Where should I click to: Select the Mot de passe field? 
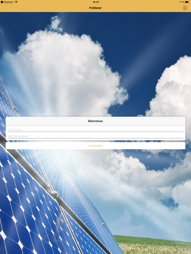click(x=95, y=136)
